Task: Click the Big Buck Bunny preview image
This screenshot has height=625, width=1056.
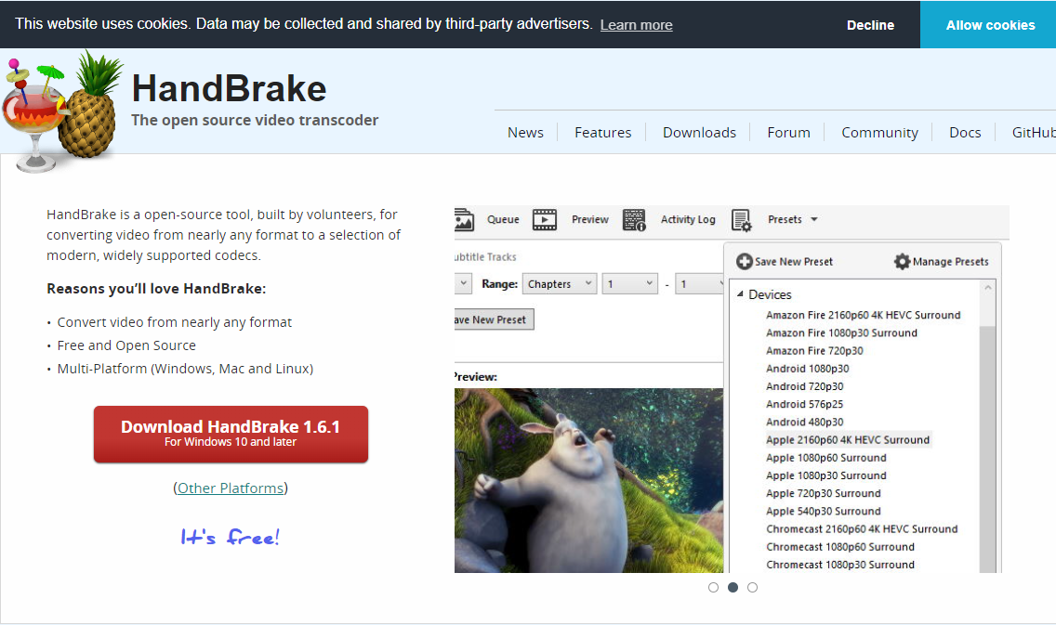Action: click(x=588, y=480)
